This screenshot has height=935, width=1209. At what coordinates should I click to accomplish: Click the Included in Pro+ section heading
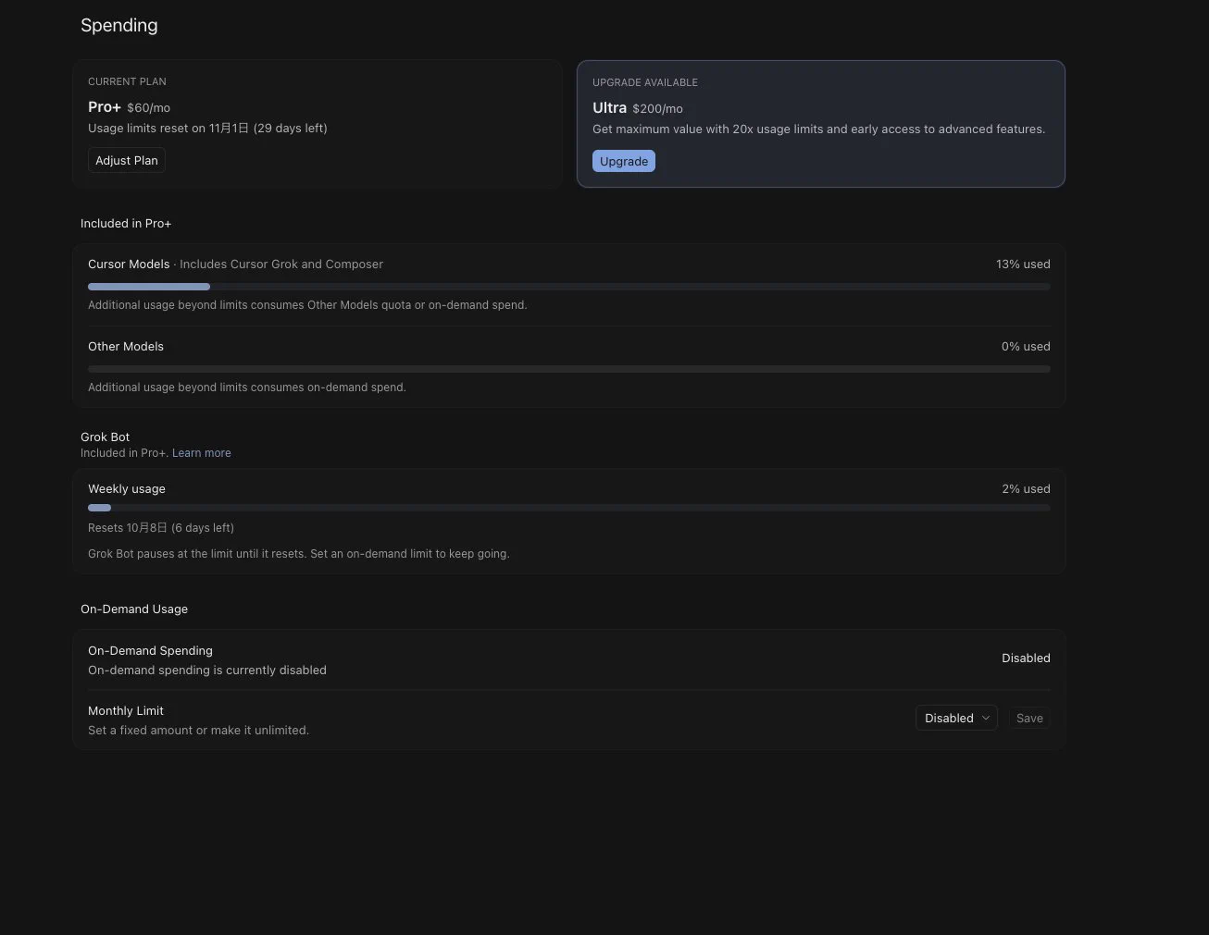click(126, 224)
